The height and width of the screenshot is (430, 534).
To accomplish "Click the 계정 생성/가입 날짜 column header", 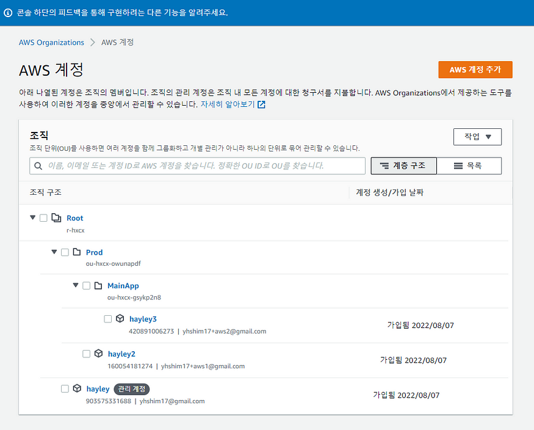I will coord(389,192).
